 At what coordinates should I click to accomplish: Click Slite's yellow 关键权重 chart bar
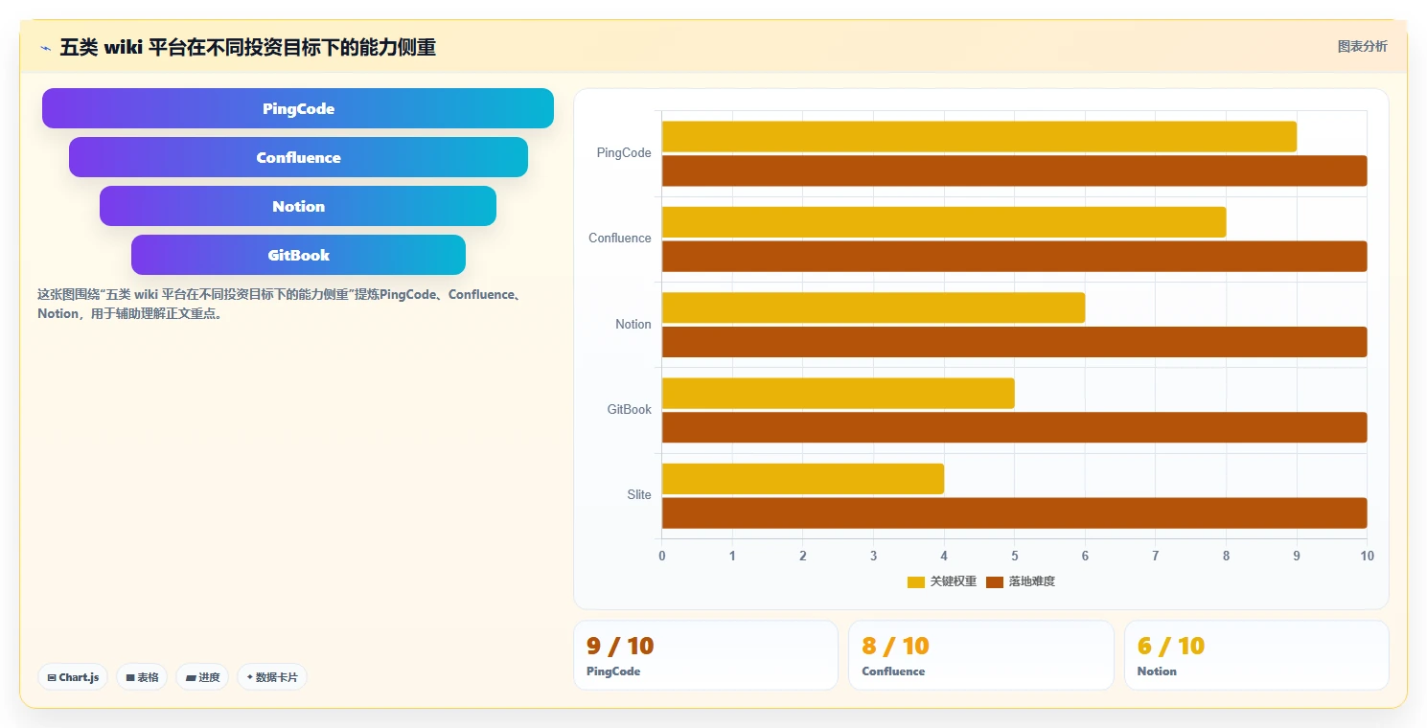point(803,479)
